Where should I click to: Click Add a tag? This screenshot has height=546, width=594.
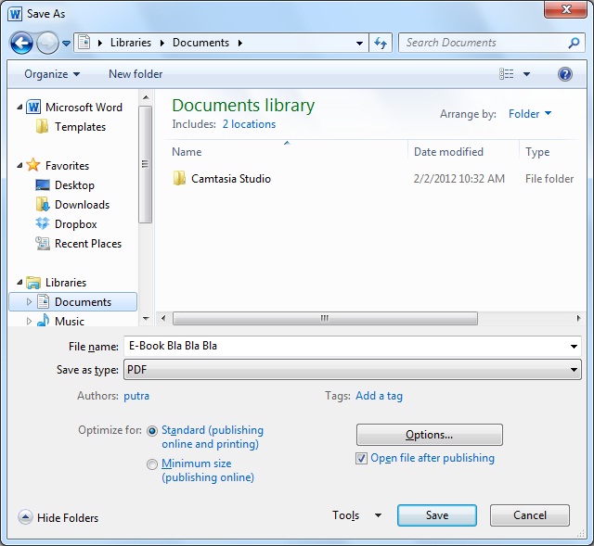[379, 396]
